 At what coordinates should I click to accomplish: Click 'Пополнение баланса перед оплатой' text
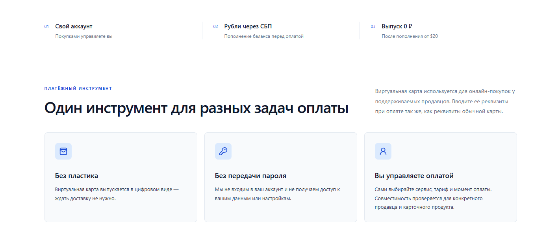264,36
